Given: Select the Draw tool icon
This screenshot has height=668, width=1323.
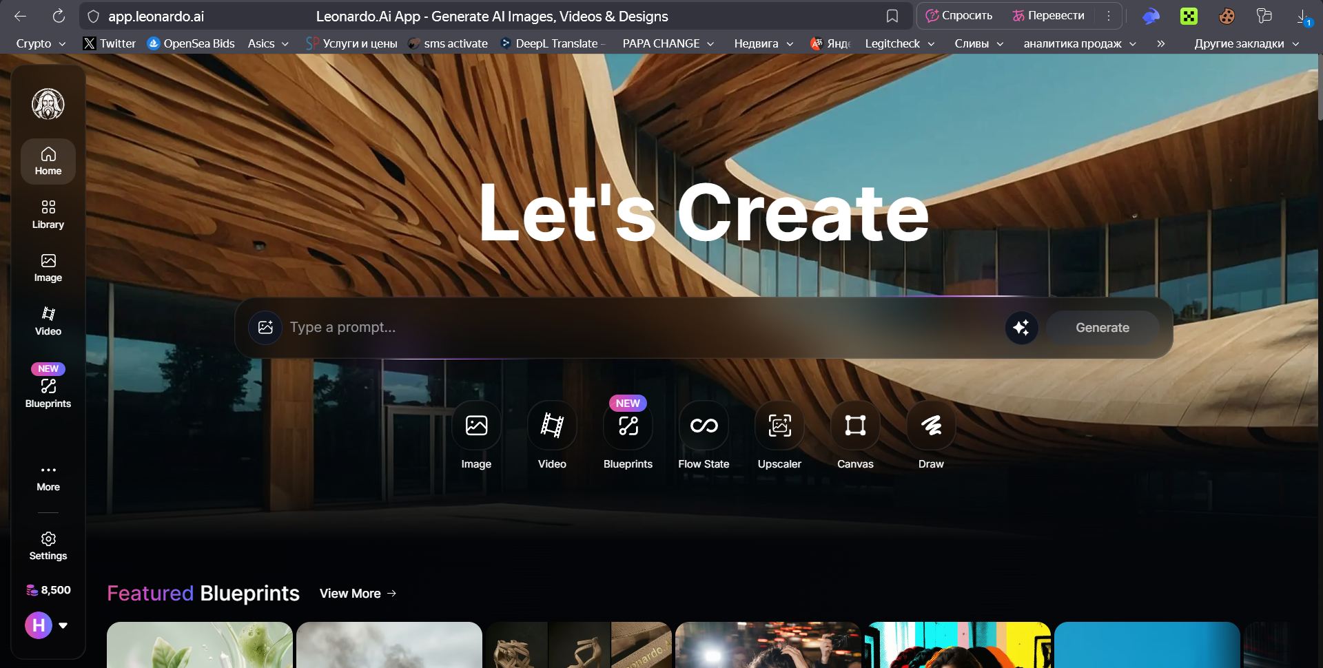Looking at the screenshot, I should (931, 426).
